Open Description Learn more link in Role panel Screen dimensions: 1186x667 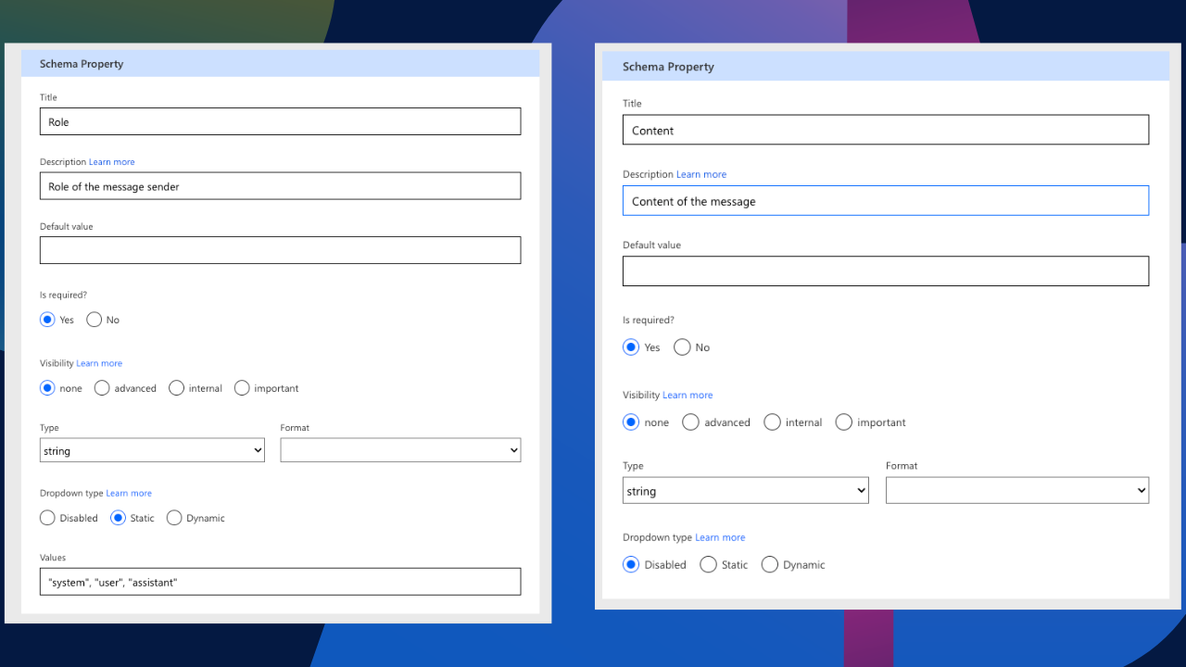click(x=112, y=162)
